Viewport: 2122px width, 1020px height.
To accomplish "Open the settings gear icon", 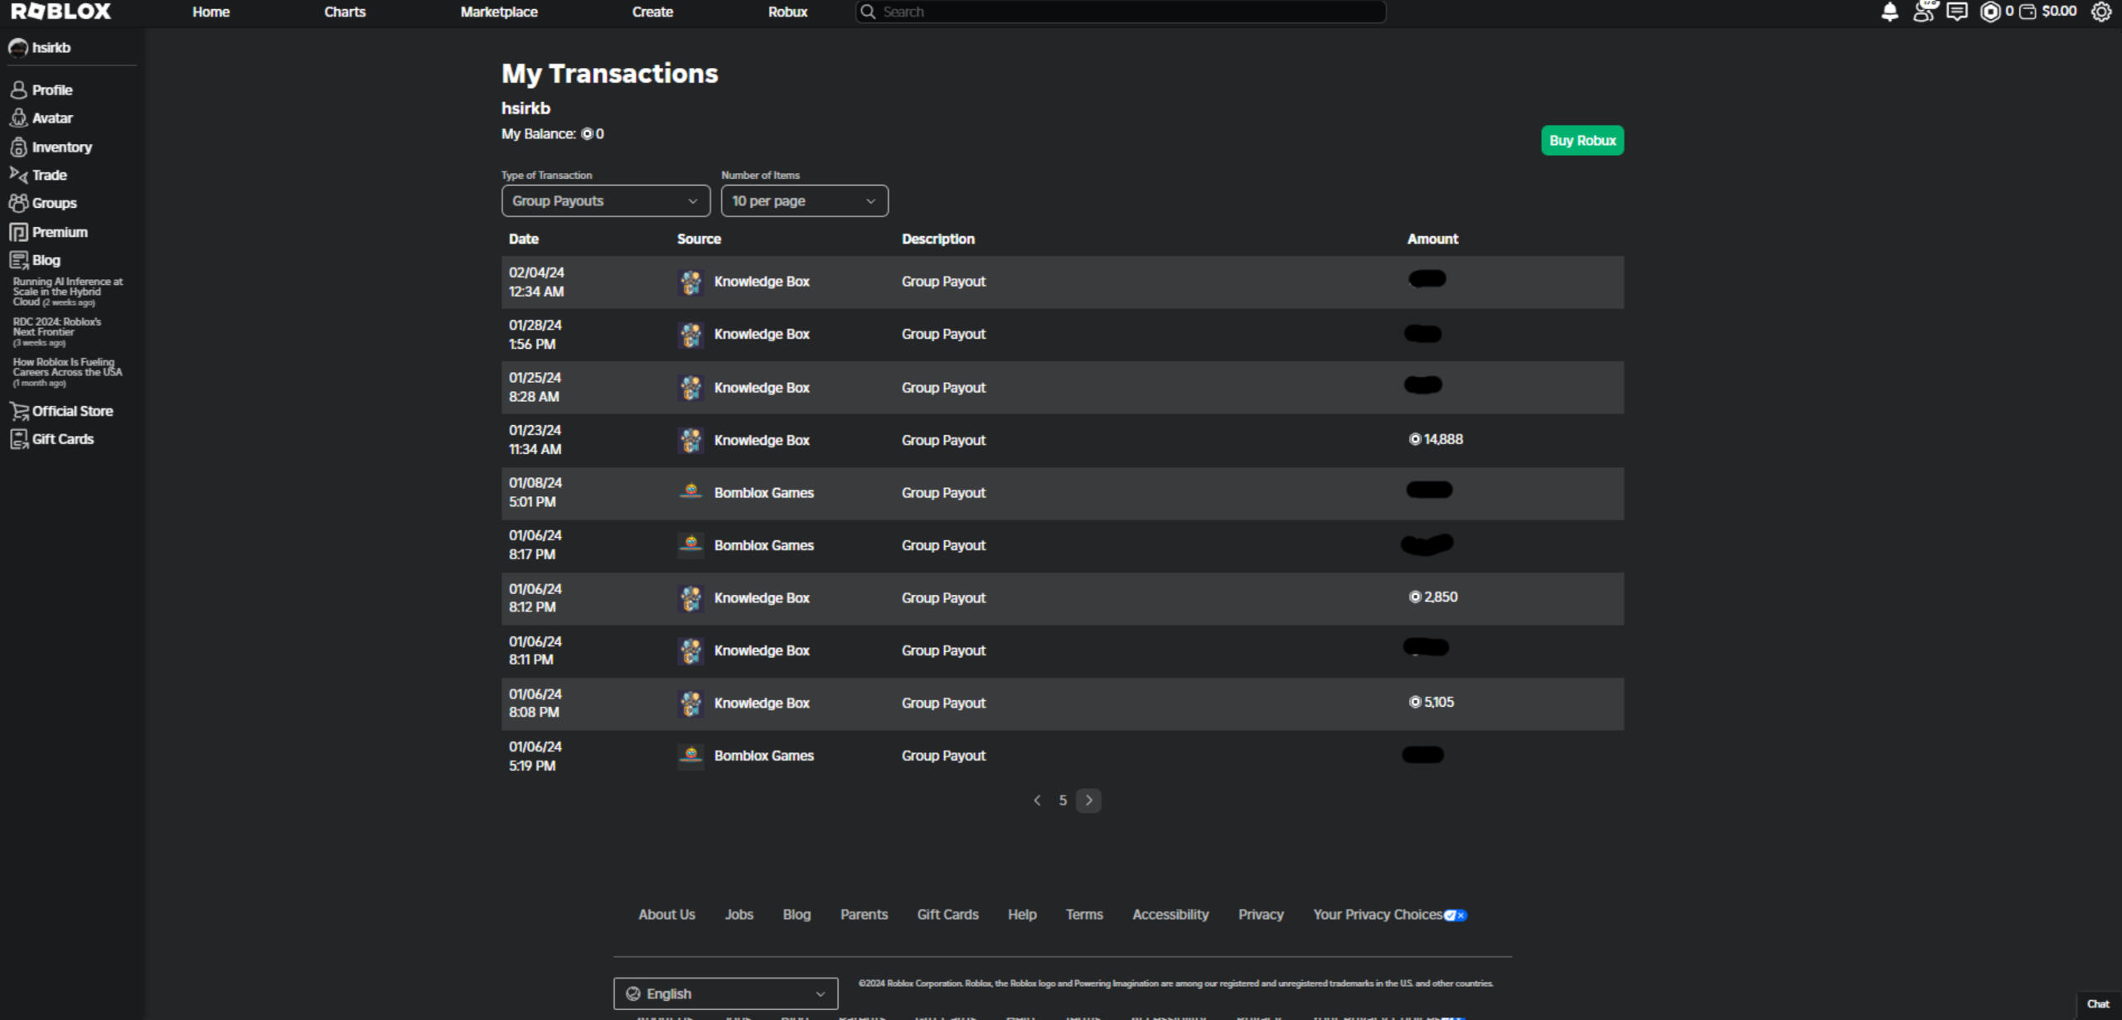I will 2100,12.
